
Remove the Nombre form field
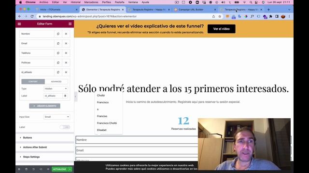tap(66, 34)
